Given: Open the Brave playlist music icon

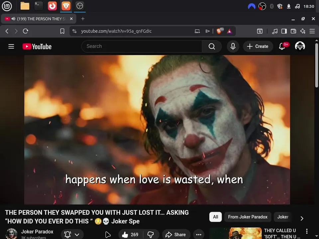Looking at the screenshot, I should [x=275, y=31].
